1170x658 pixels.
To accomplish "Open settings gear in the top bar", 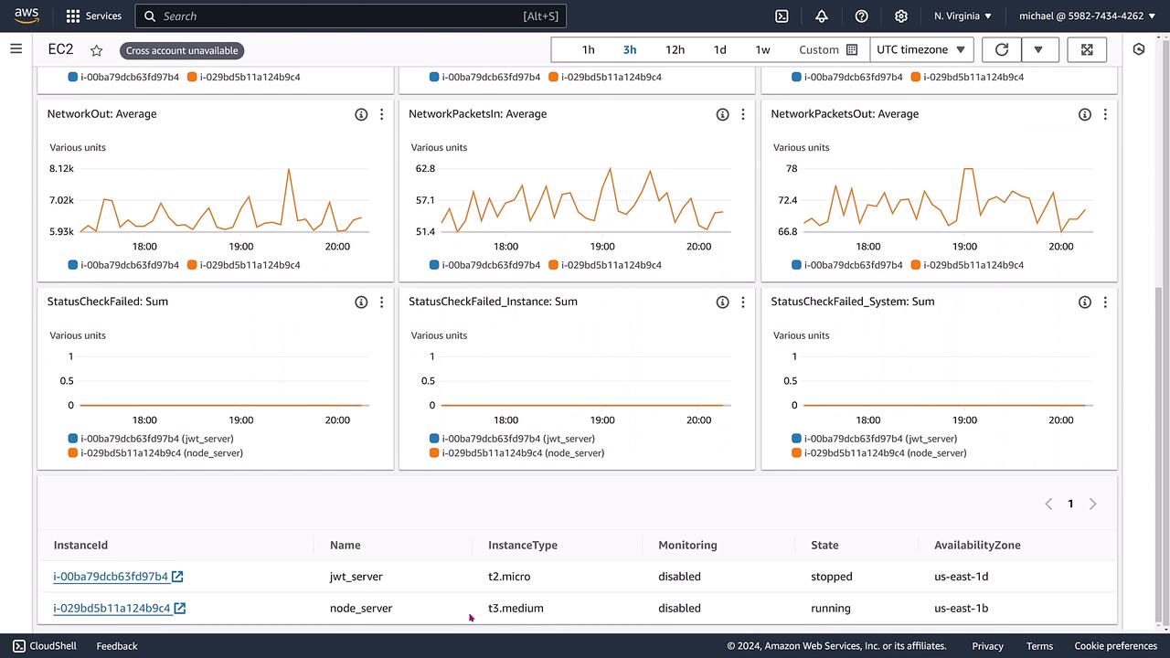I will pos(900,16).
